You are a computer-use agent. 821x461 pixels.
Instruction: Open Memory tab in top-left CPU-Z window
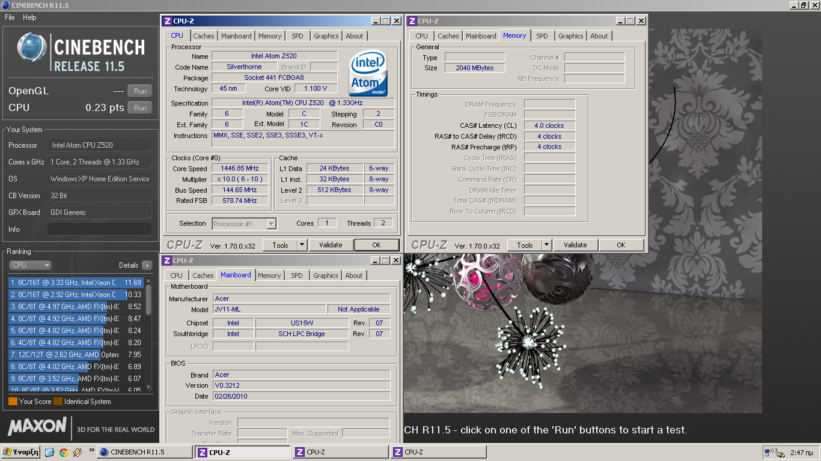pos(270,36)
